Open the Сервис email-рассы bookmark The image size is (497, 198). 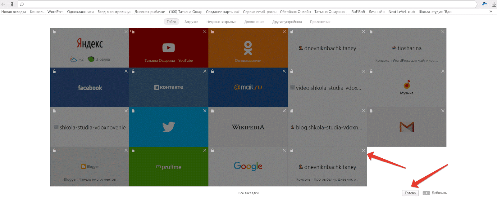[x=260, y=12]
